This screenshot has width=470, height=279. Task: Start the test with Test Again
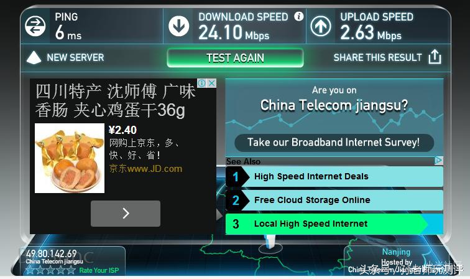pyautogui.click(x=235, y=58)
